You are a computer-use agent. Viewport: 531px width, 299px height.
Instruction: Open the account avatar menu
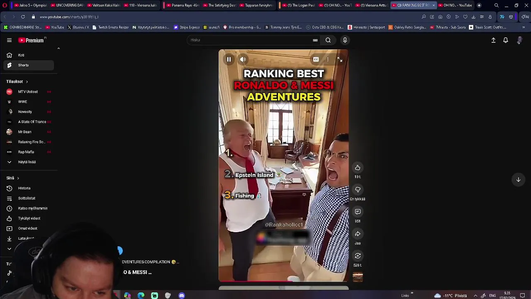coord(519,40)
